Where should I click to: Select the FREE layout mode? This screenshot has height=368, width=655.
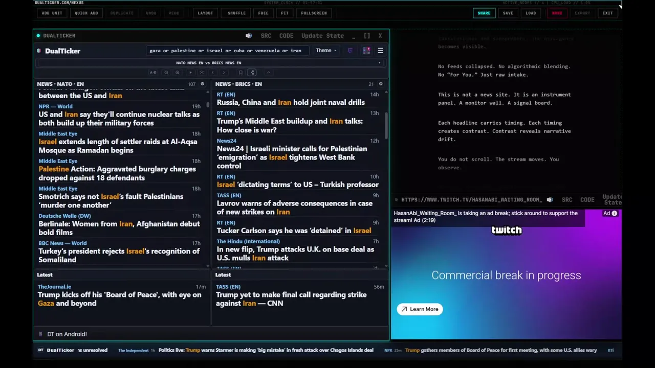(263, 13)
